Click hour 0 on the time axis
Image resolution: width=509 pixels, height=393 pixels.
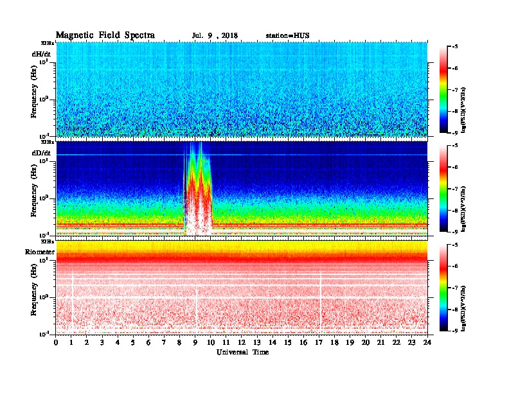pos(56,343)
